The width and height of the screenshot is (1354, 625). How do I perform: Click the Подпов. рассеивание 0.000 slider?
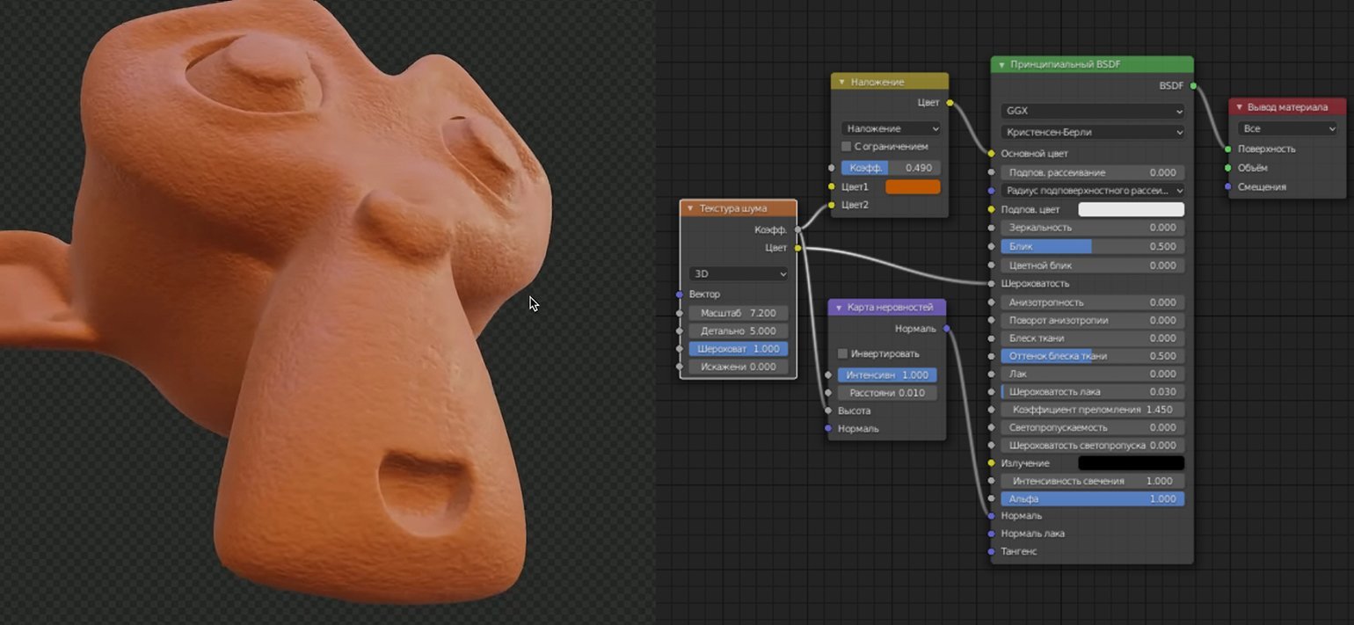point(1092,173)
